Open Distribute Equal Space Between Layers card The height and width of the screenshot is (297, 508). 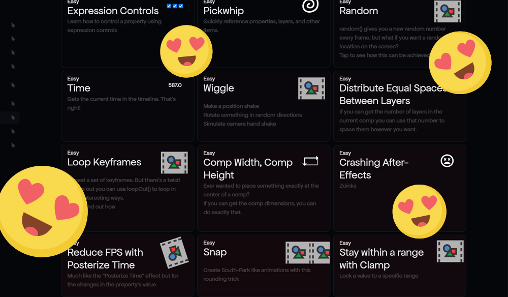pos(399,106)
